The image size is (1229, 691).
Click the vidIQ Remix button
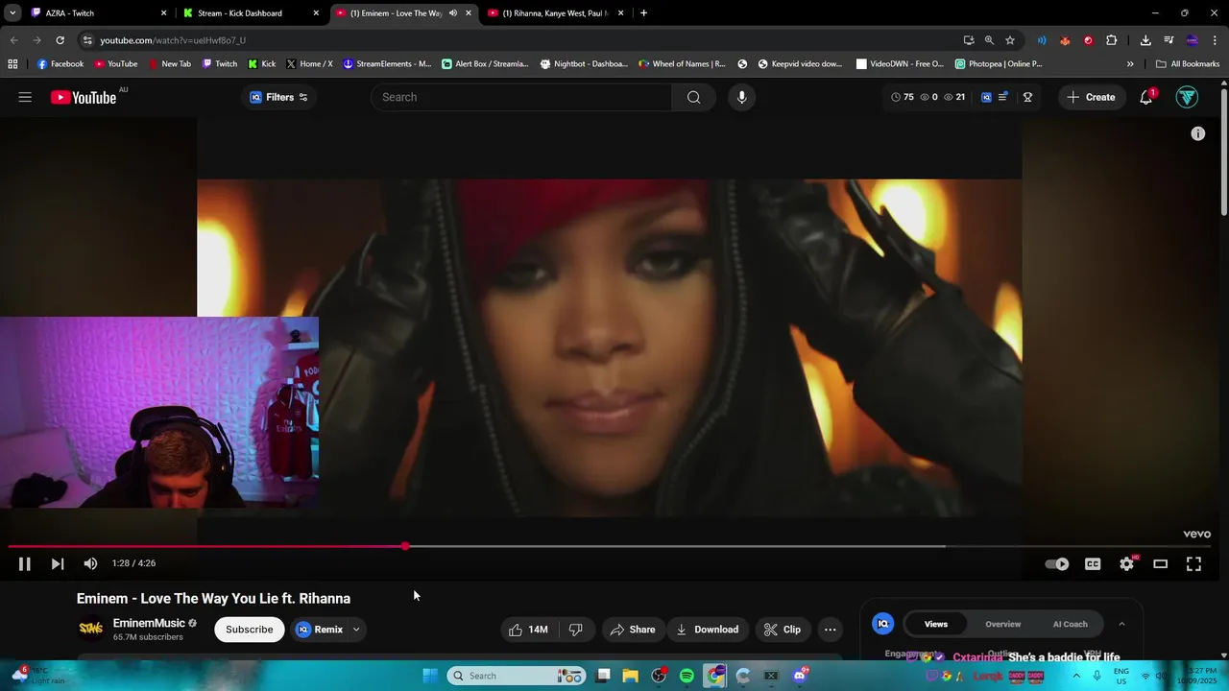[320, 630]
